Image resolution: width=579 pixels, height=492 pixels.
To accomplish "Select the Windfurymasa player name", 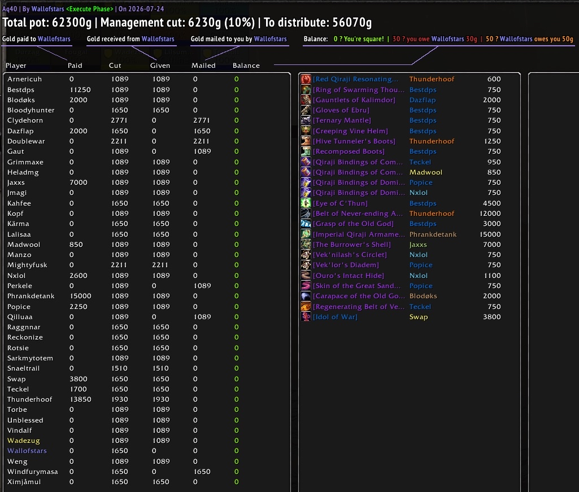I will click(33, 472).
